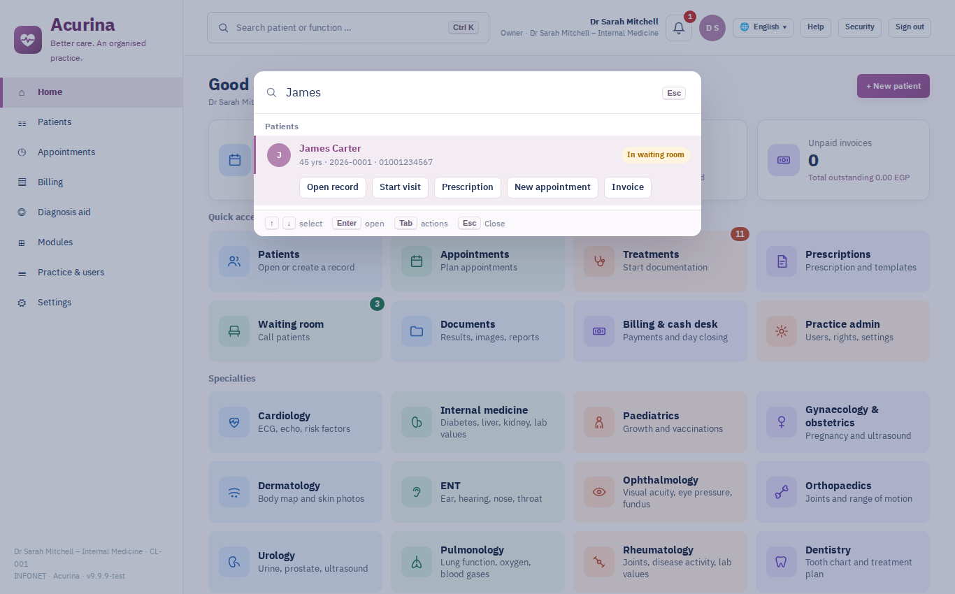Click the Ophthalmology eye icon
This screenshot has height=594, width=955.
599,492
